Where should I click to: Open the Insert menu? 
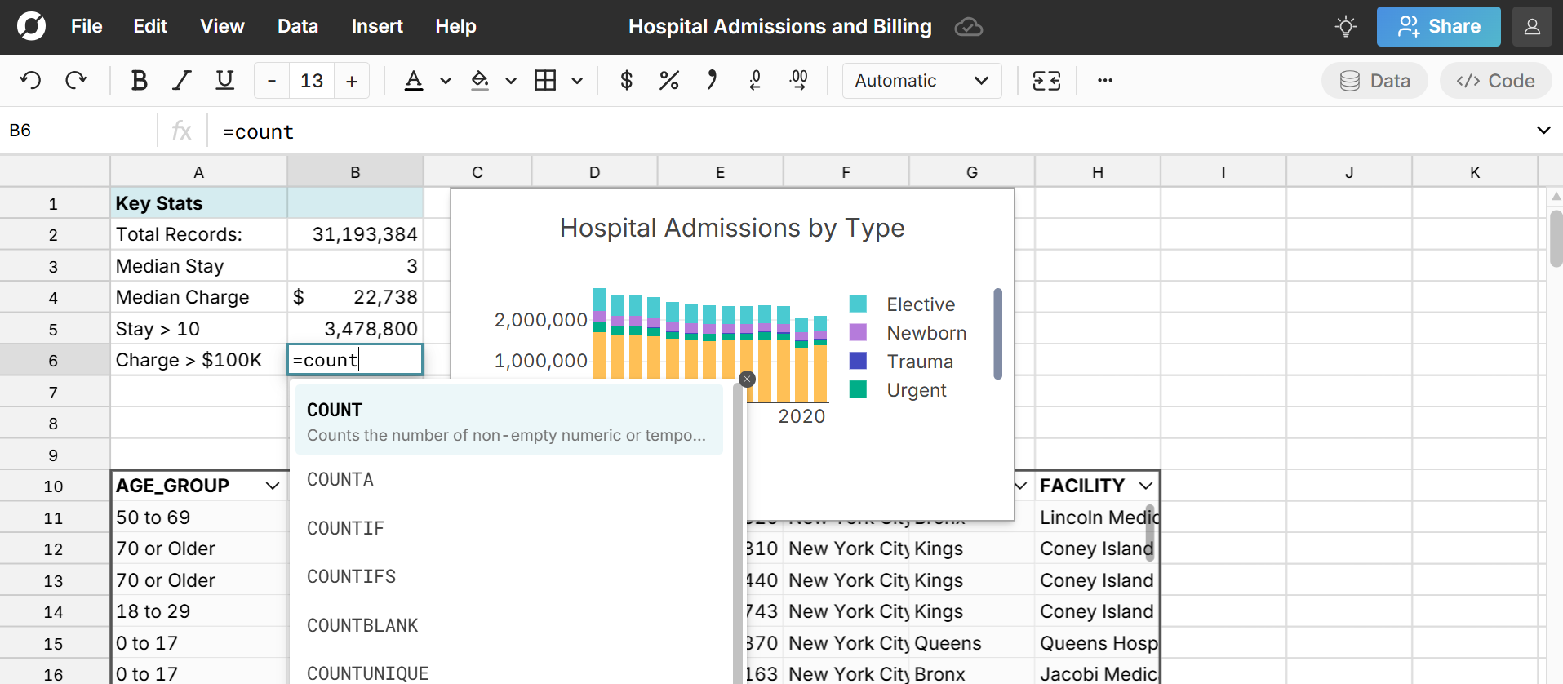click(376, 26)
